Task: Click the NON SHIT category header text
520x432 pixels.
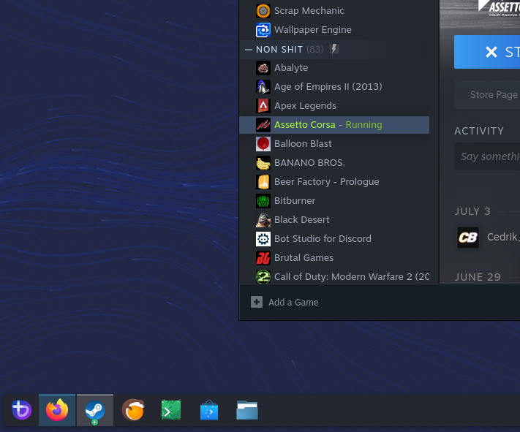Action: 279,50
